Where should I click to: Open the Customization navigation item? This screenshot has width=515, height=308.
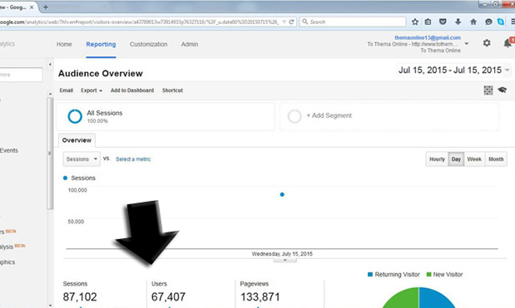tap(148, 44)
